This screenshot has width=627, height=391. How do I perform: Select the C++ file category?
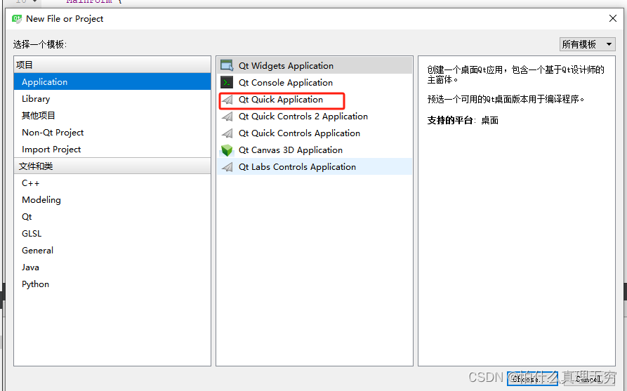[x=112, y=183]
